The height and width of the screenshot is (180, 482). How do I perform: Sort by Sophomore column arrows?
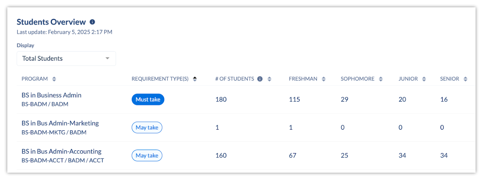[x=381, y=79]
